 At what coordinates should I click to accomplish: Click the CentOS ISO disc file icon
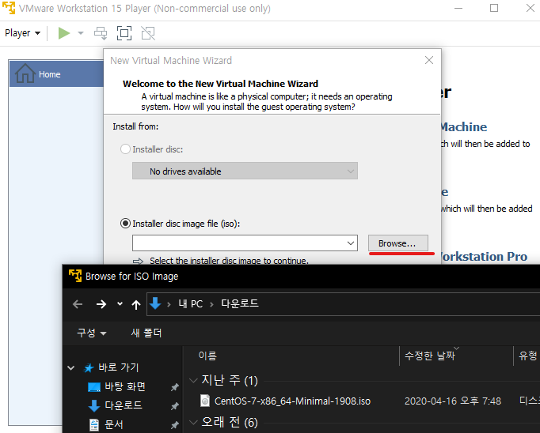pos(205,401)
